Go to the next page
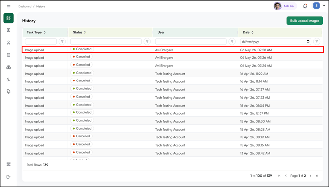 (x=310, y=176)
